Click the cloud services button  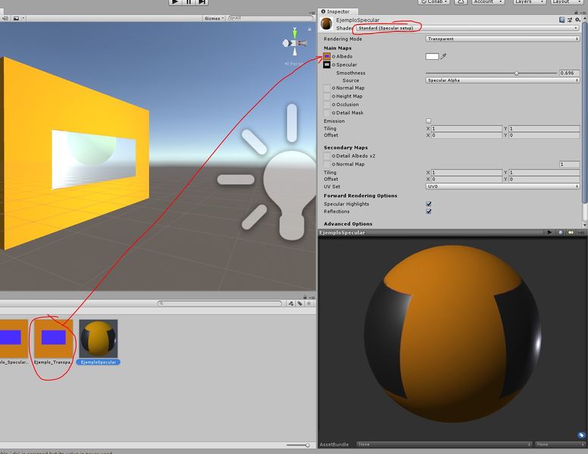pyautogui.click(x=461, y=2)
